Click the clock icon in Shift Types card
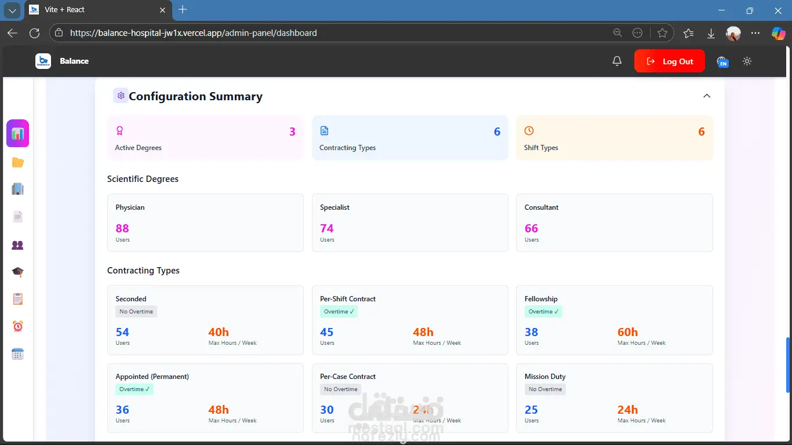 529,131
